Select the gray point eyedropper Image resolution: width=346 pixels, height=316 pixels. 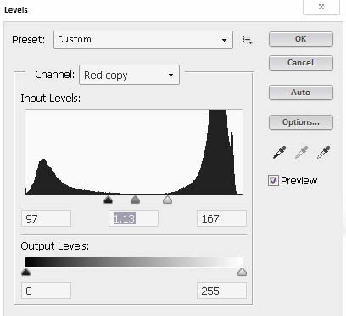[301, 153]
